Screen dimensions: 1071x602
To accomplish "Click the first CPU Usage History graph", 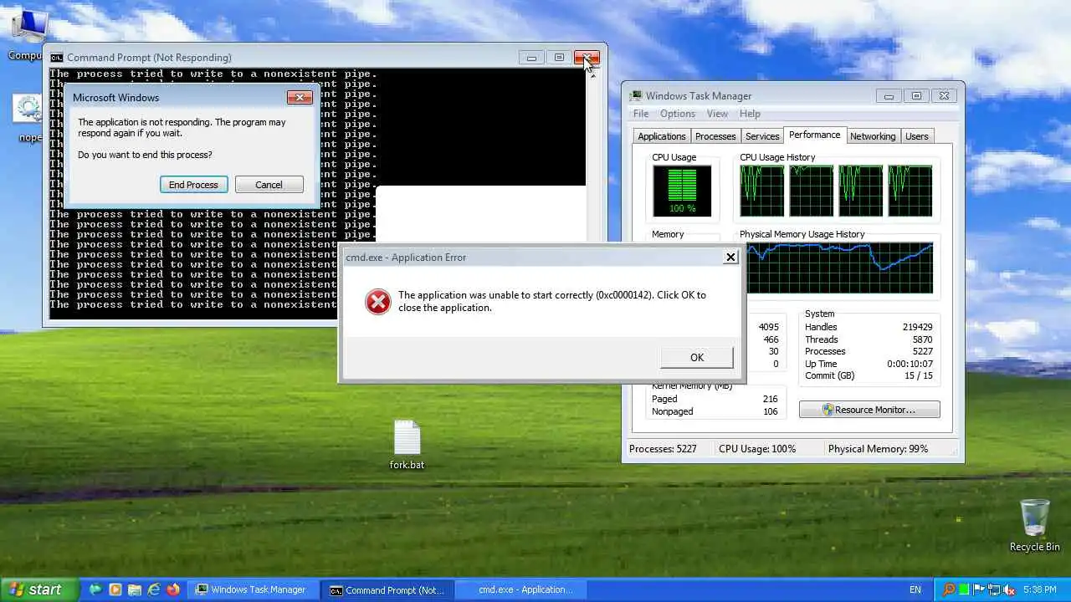I will (761, 191).
